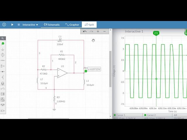This screenshot has width=187, height=140.
Task: Open the switches palette group
Action: (x=3, y=89)
